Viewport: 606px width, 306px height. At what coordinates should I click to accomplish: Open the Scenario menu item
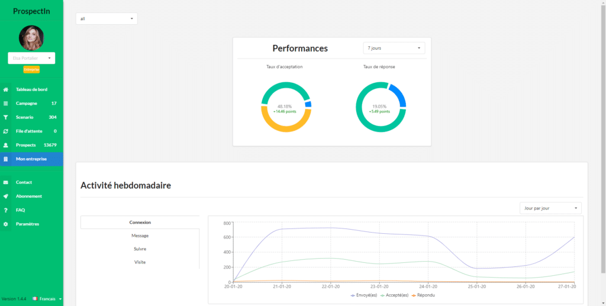click(32, 117)
